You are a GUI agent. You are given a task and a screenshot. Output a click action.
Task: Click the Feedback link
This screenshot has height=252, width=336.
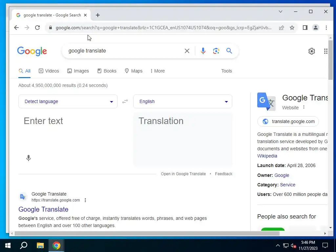click(x=223, y=174)
